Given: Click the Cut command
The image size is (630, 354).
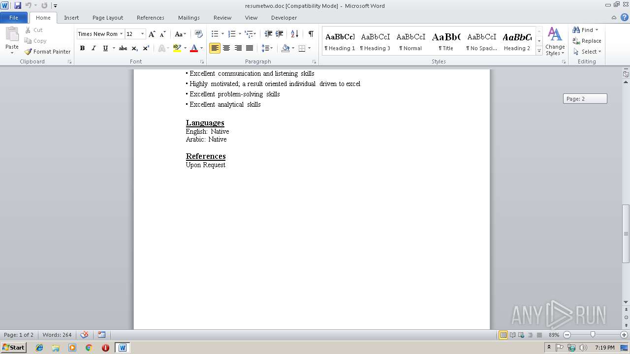Looking at the screenshot, I should pos(34,30).
